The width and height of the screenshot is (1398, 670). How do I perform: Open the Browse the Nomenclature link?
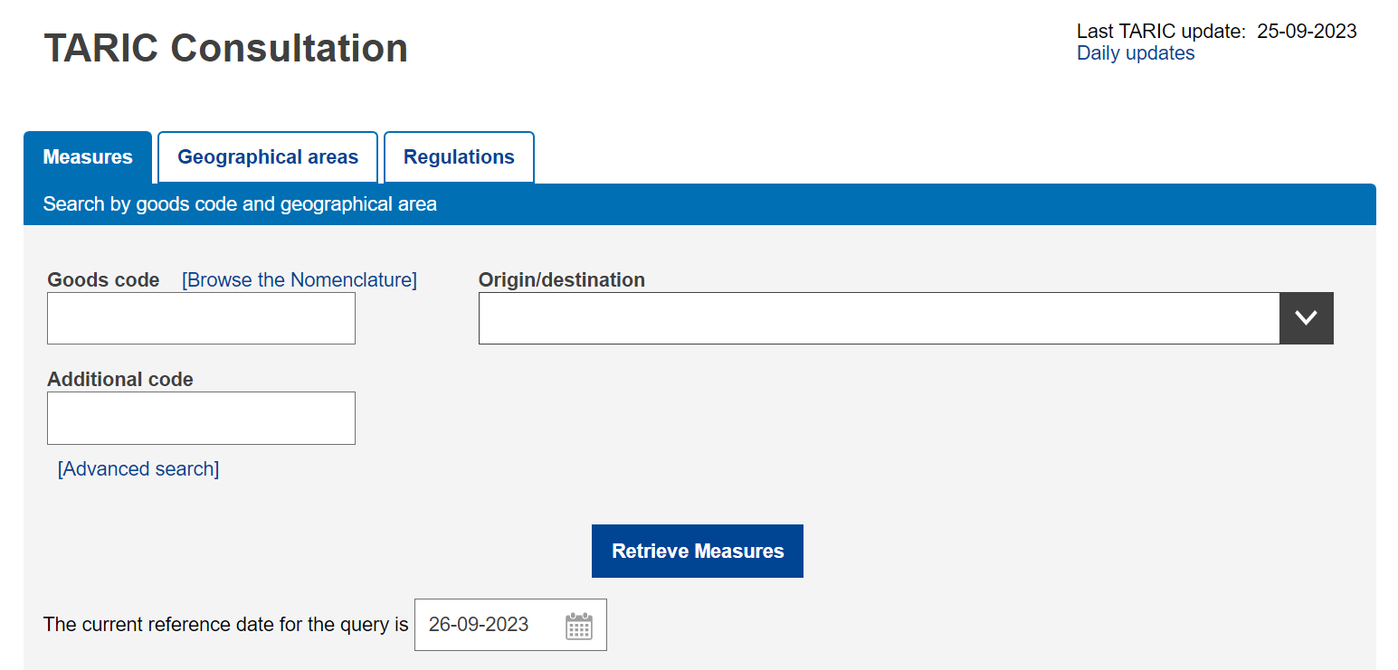coord(300,280)
